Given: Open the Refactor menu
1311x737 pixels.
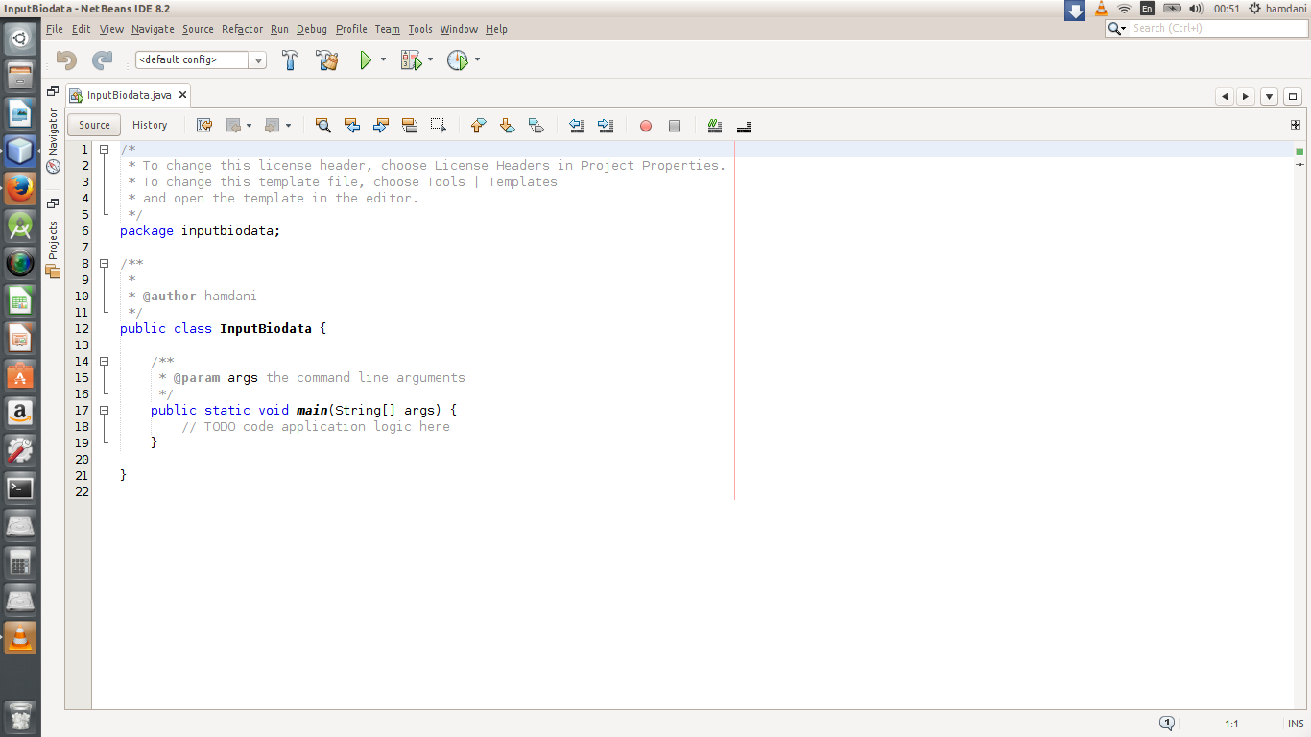Looking at the screenshot, I should (242, 29).
